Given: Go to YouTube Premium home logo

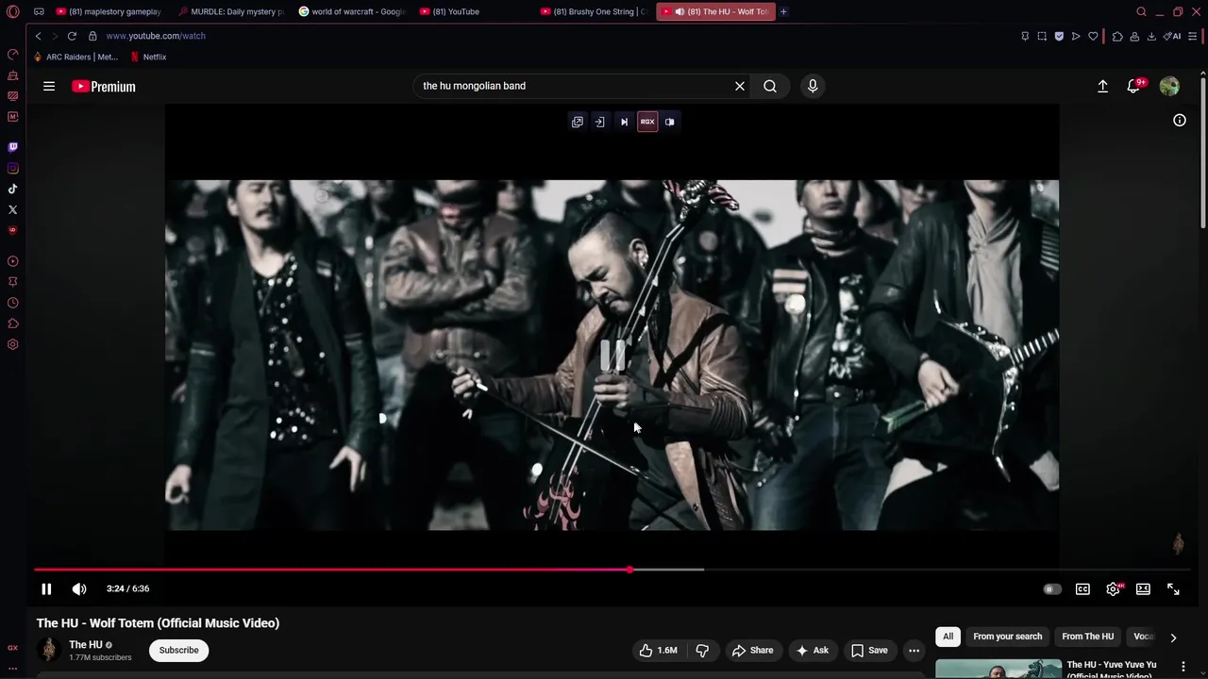Looking at the screenshot, I should pos(104,86).
